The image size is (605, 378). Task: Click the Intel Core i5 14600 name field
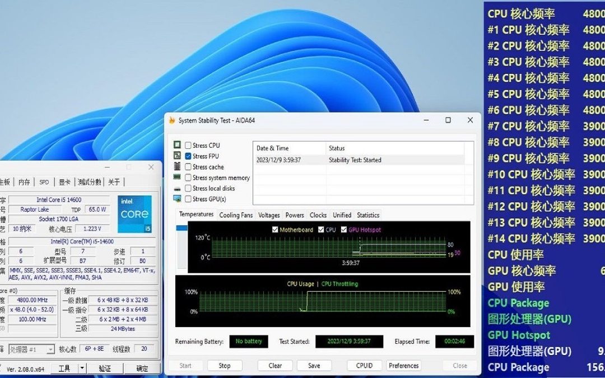click(59, 200)
